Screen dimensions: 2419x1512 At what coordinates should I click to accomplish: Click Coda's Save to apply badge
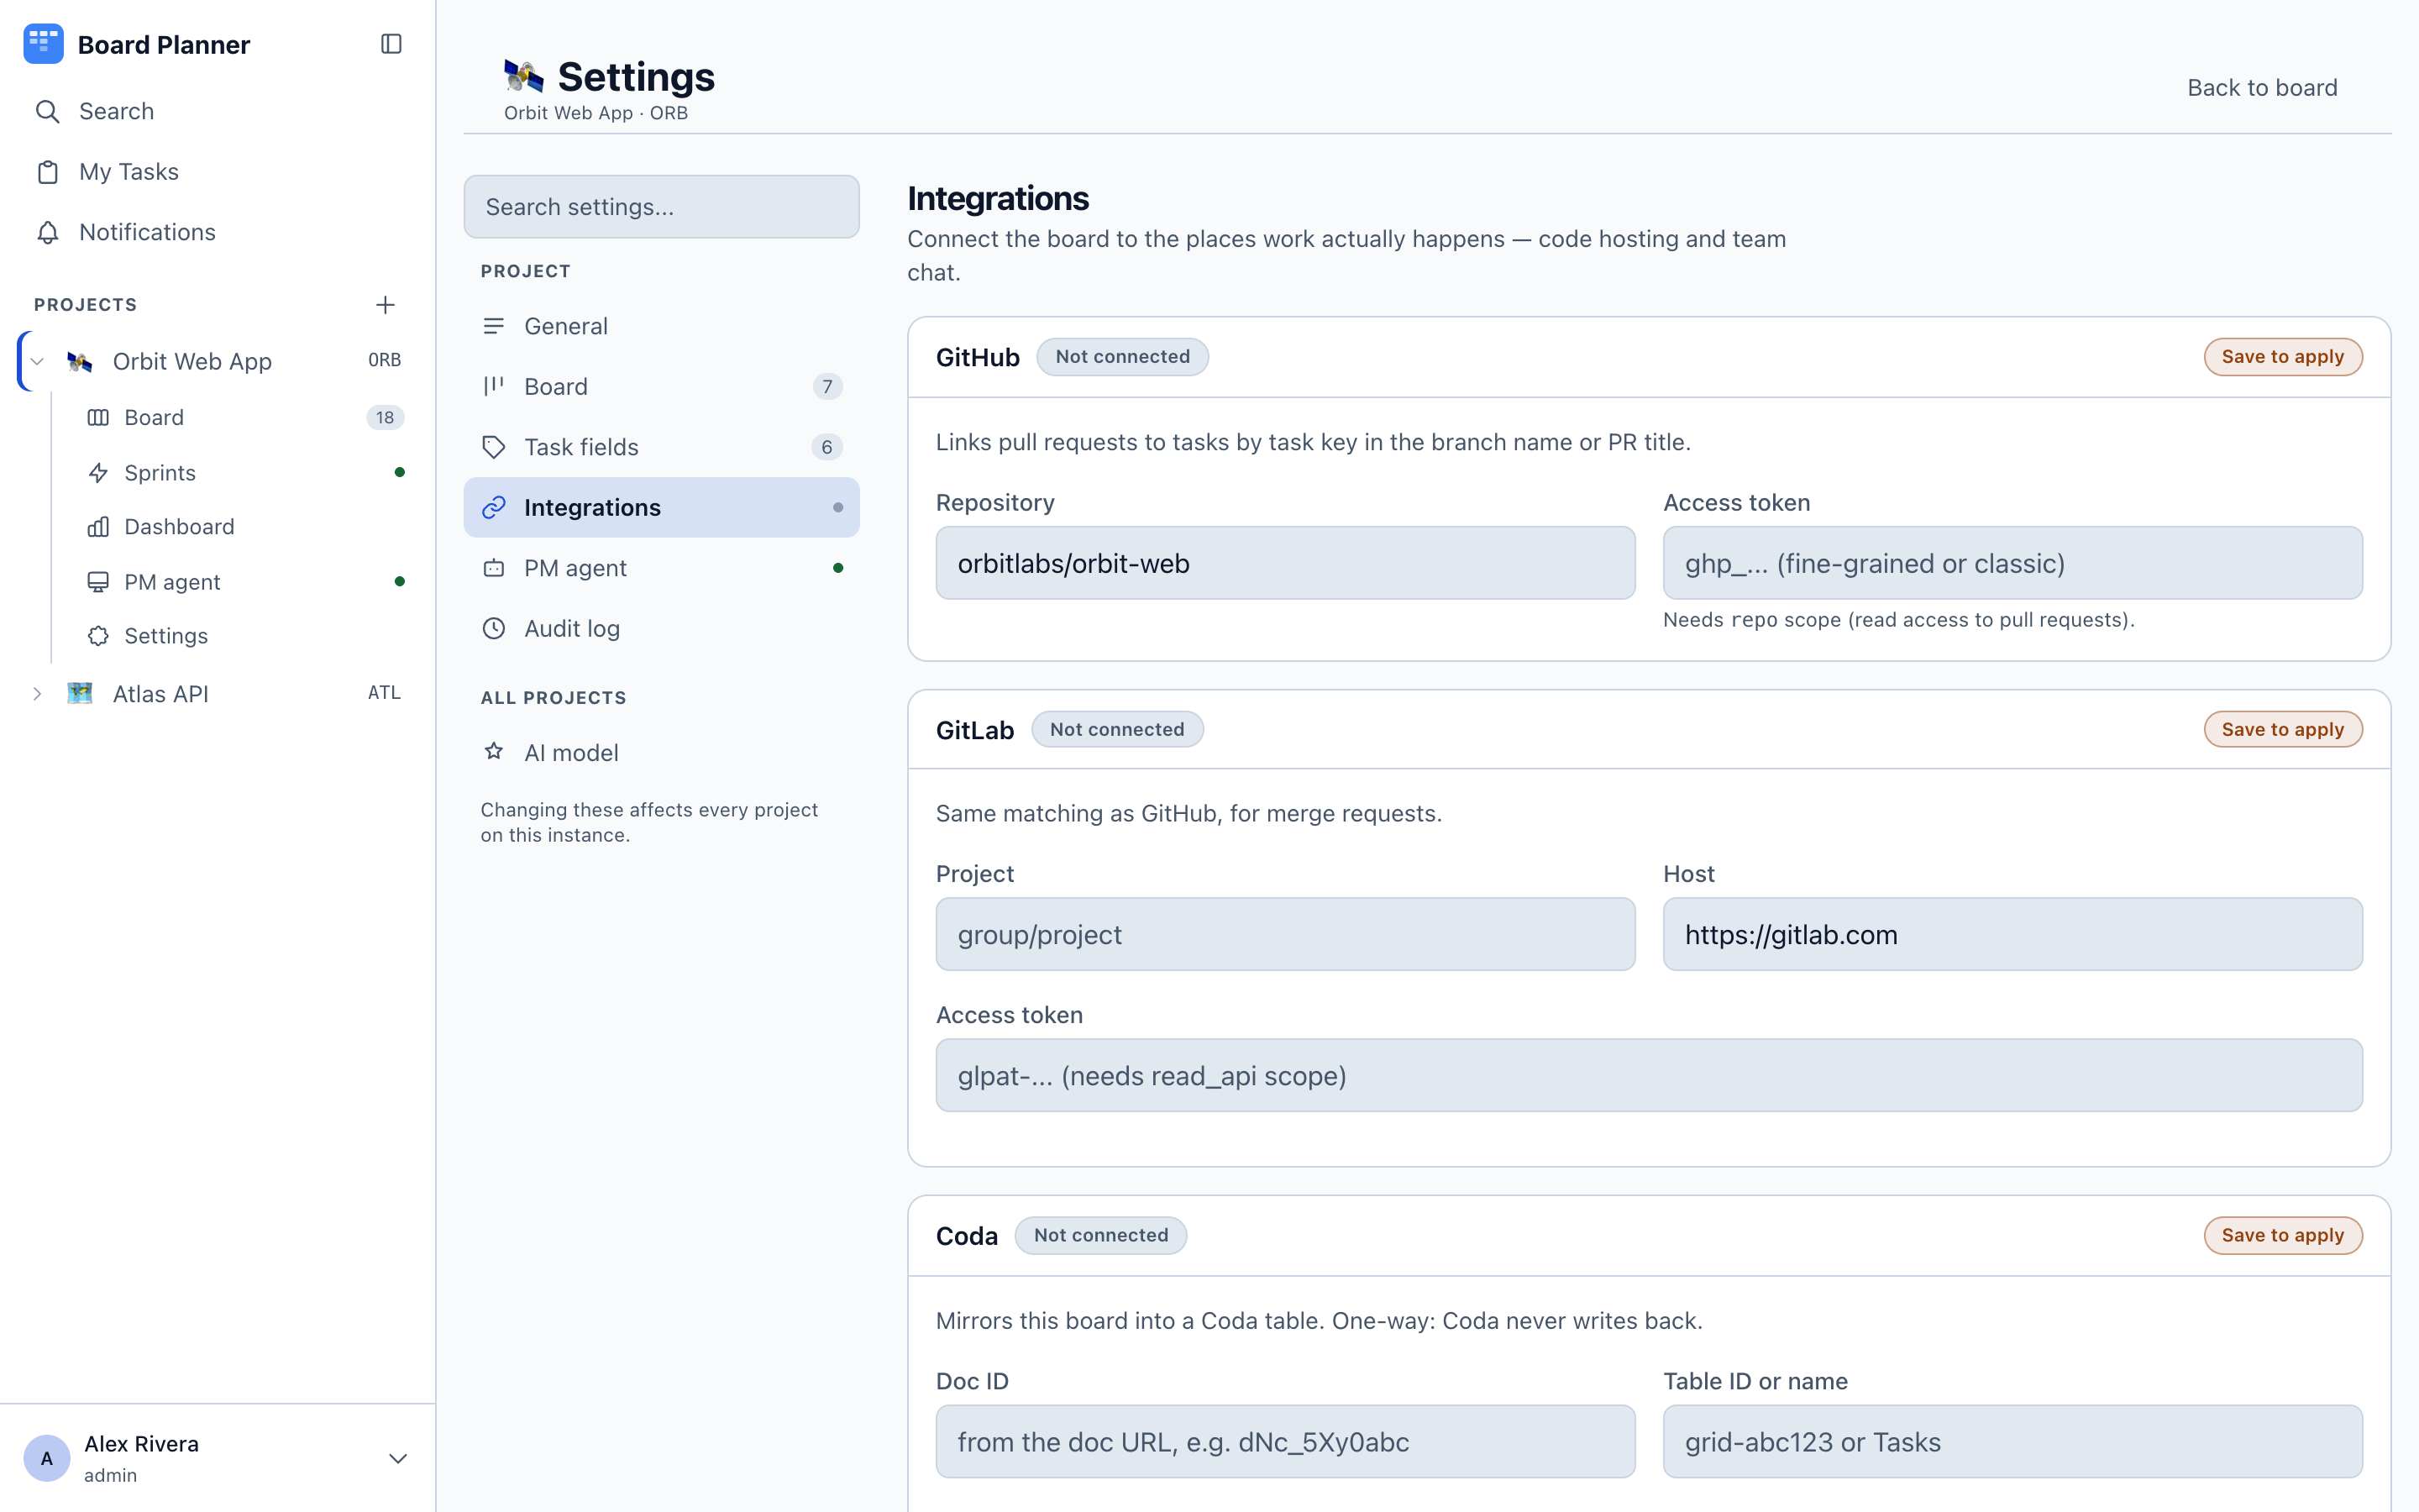click(x=2283, y=1235)
